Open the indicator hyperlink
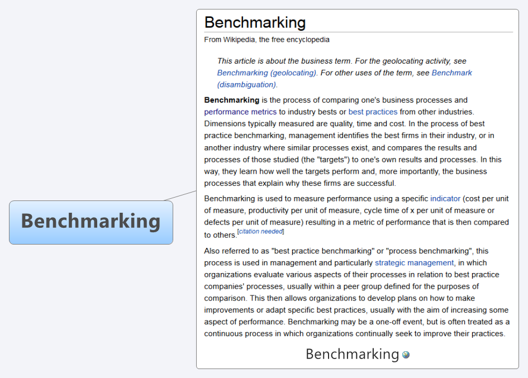This screenshot has height=378, width=528. 445,199
